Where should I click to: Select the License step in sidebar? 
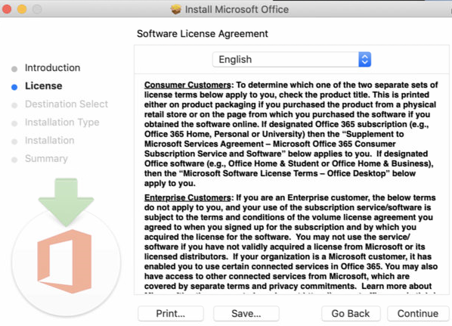[44, 86]
